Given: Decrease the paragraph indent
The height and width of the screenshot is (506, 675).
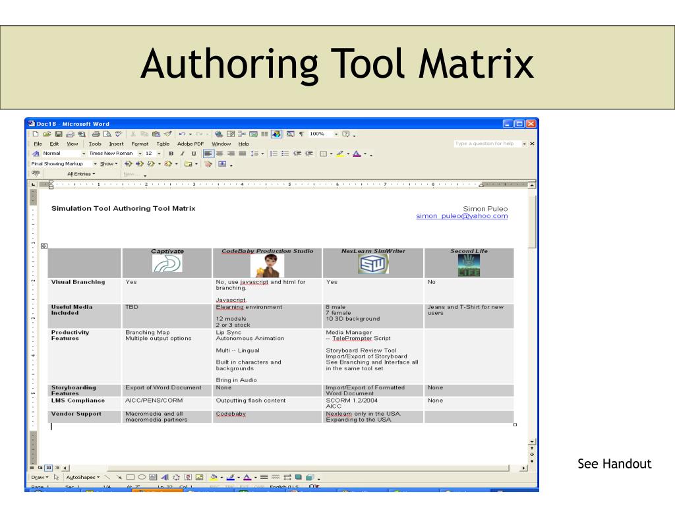Looking at the screenshot, I should click(x=297, y=154).
